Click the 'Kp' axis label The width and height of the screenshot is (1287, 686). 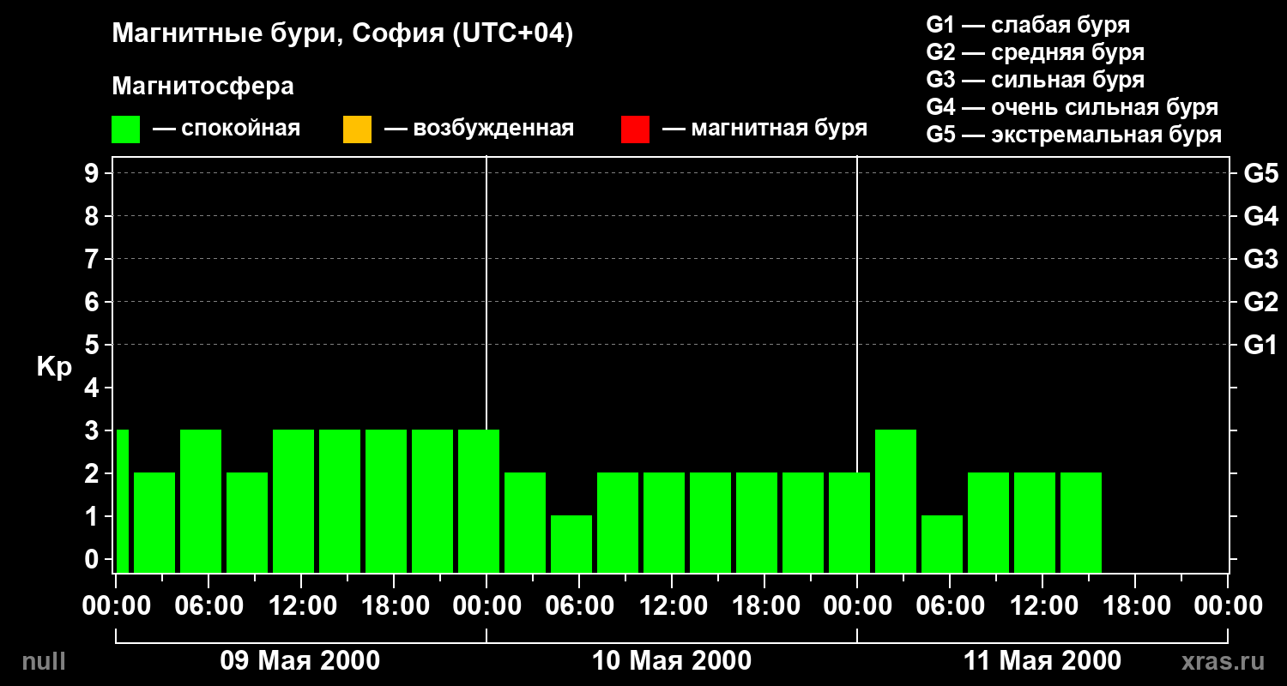click(54, 367)
